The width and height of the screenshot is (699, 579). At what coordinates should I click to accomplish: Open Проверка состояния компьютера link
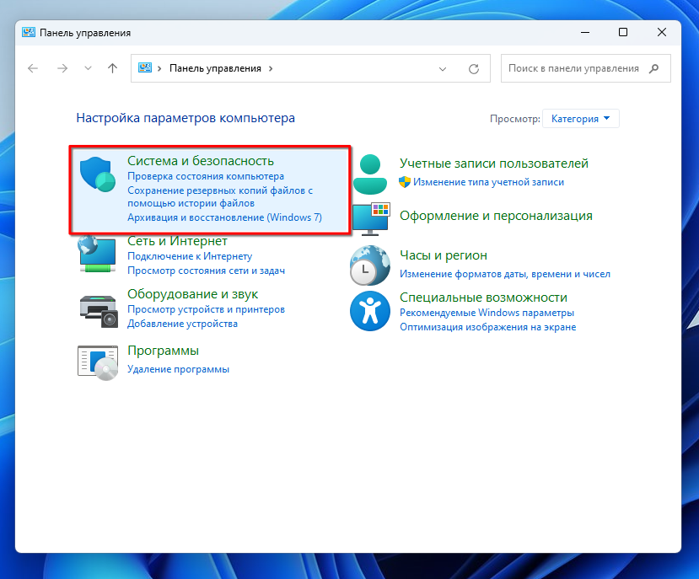point(206,176)
